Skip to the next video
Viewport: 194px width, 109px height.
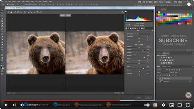point(14,105)
